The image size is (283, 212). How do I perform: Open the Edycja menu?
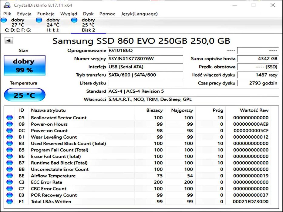click(24, 14)
